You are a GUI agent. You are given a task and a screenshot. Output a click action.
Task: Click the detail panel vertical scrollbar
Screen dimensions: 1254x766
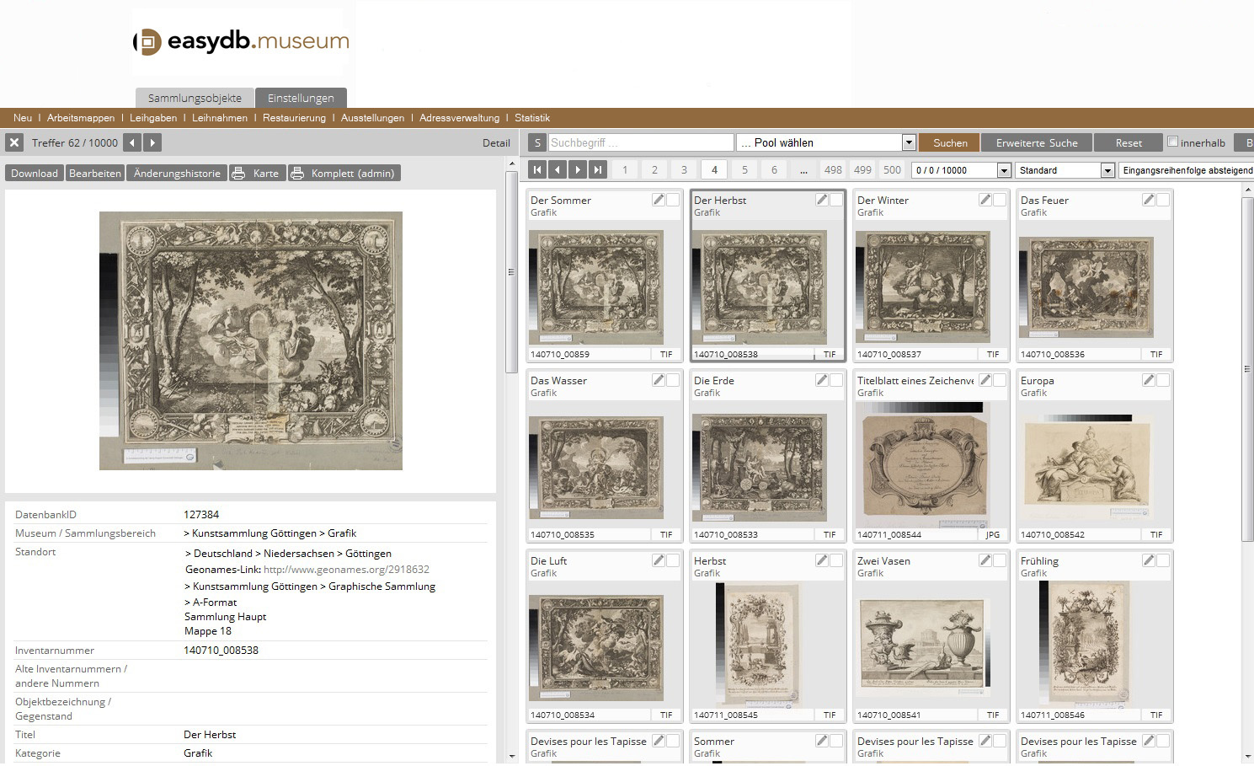tap(511, 271)
